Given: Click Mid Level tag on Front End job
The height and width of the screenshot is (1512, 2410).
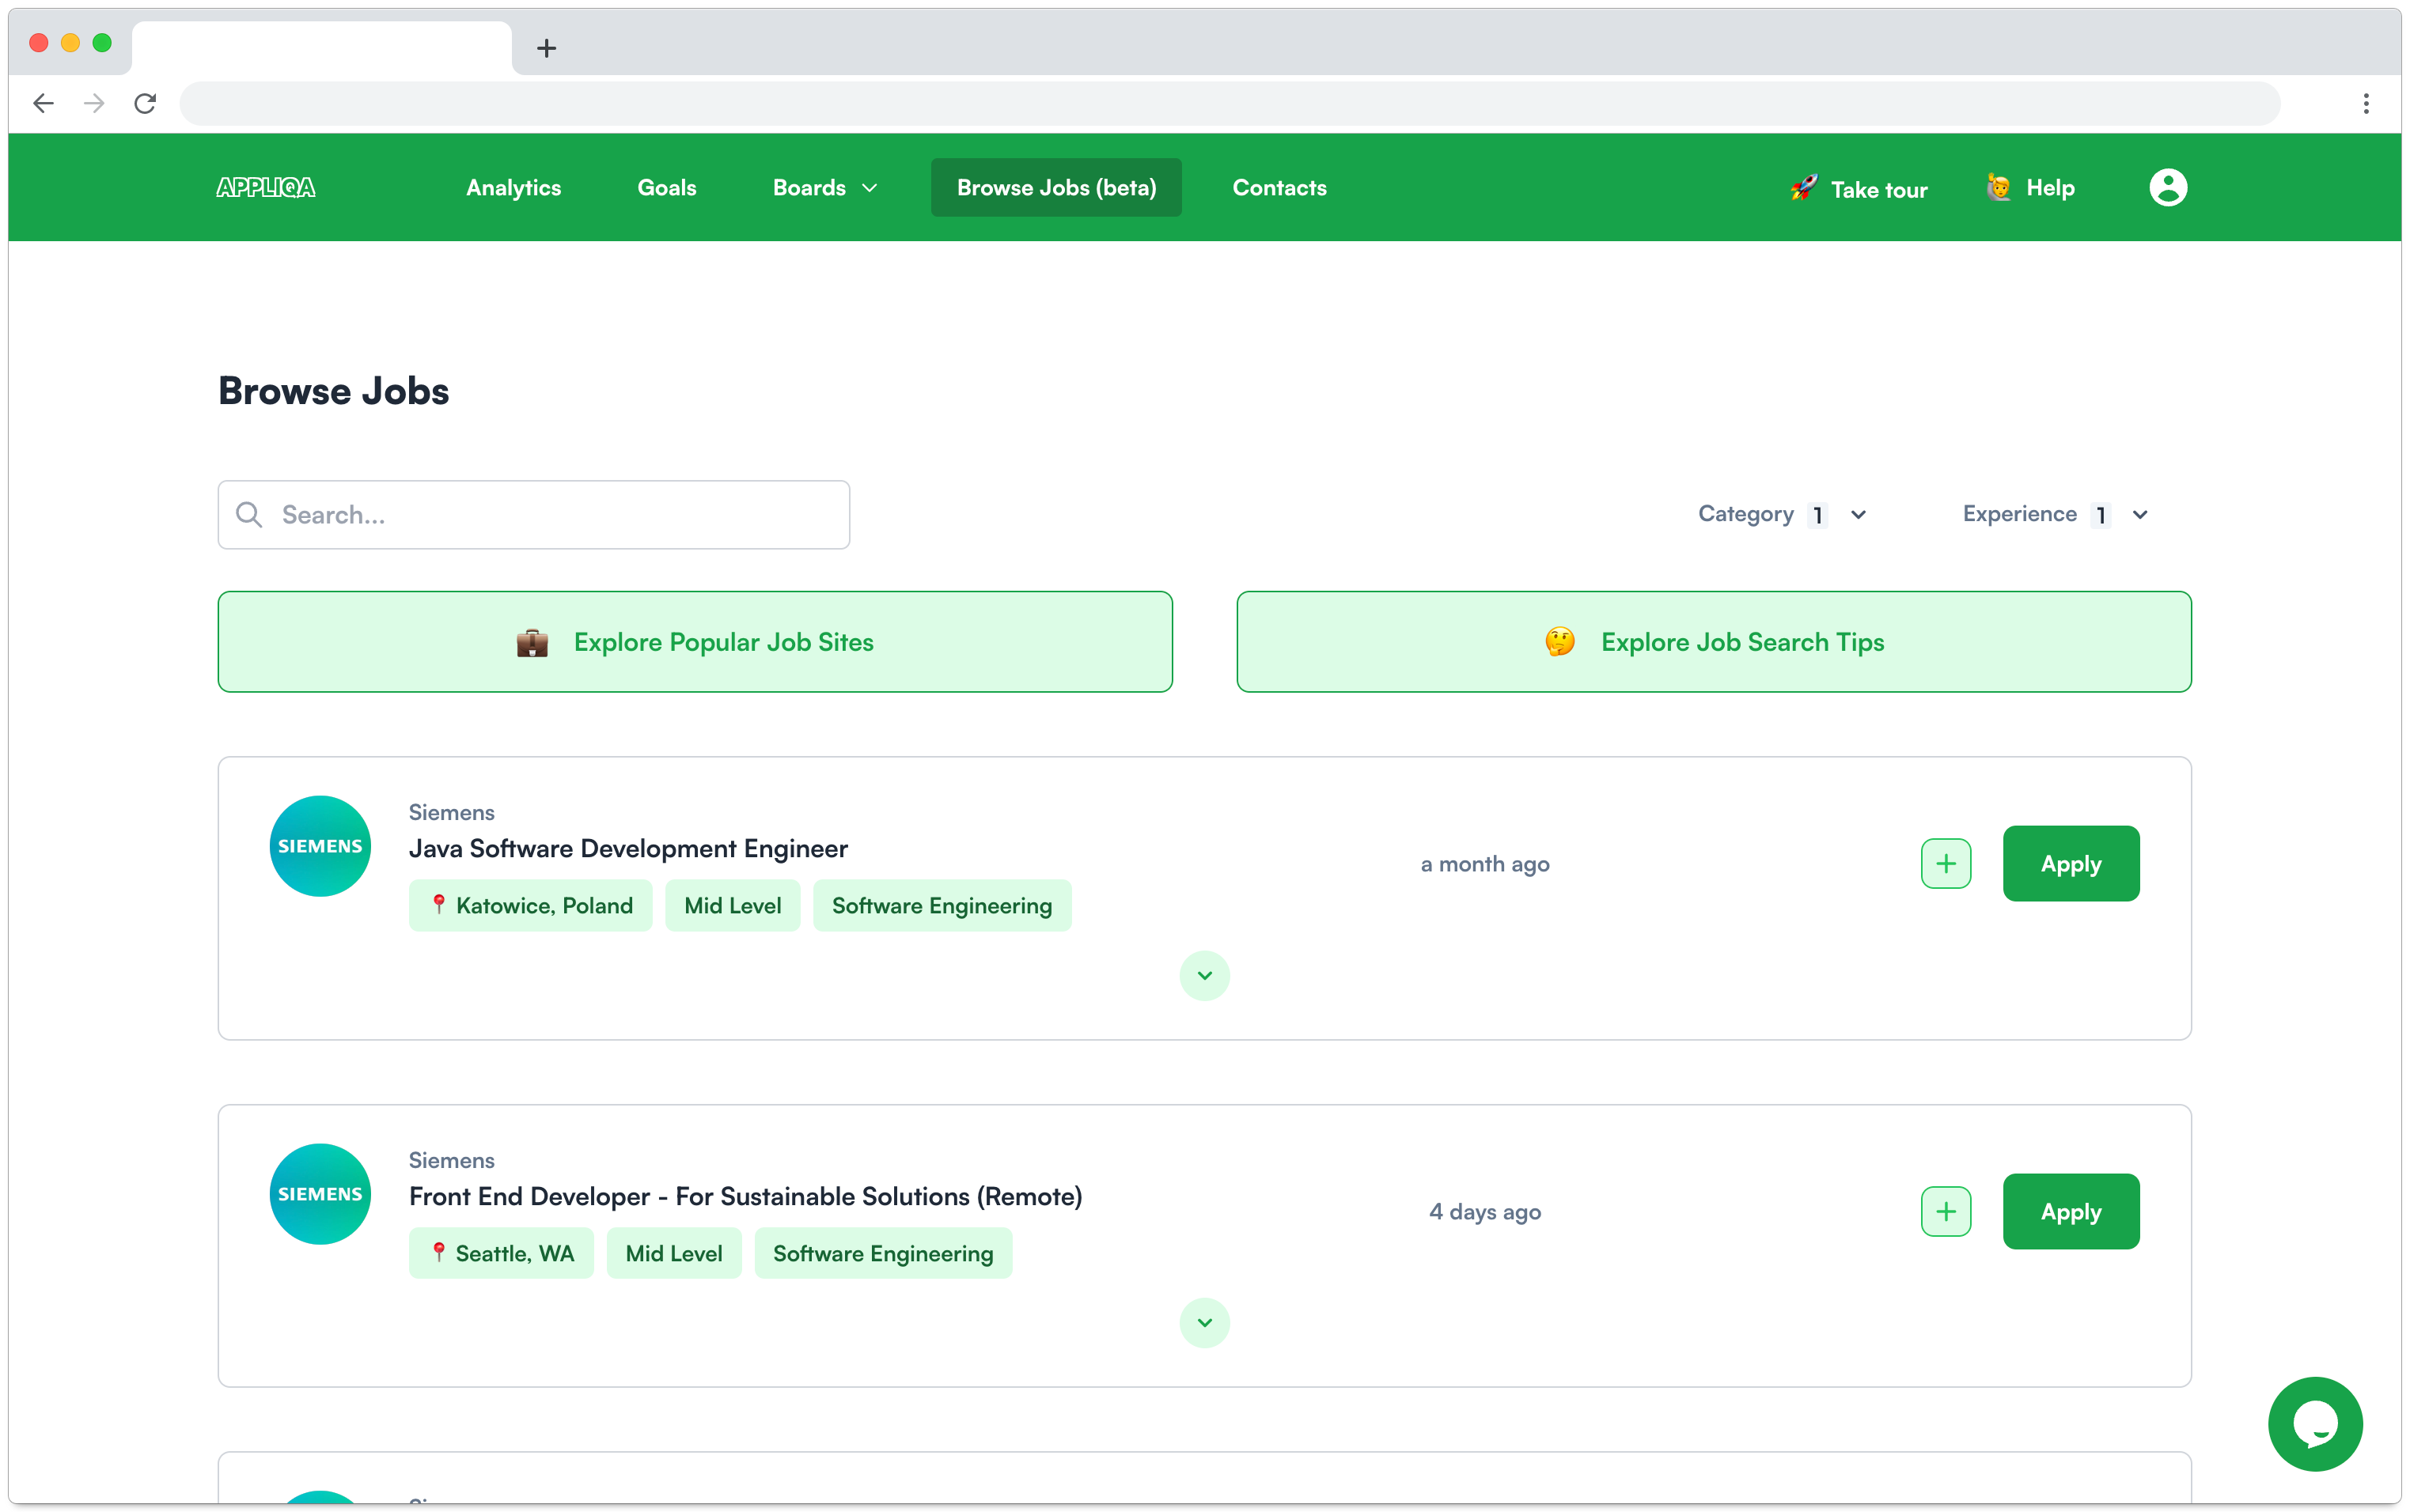Looking at the screenshot, I should pyautogui.click(x=673, y=1254).
